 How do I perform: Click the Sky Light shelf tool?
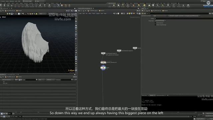click(x=149, y=6)
